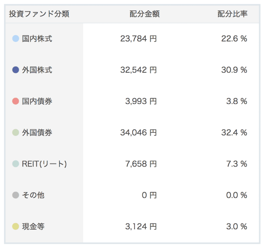
Task: Click the 34,046 円 amount cell
Action: click(138, 132)
